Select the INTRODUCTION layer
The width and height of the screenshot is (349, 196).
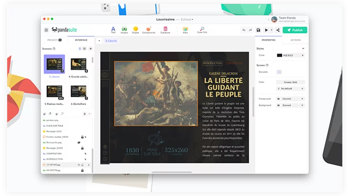[x=66, y=159]
